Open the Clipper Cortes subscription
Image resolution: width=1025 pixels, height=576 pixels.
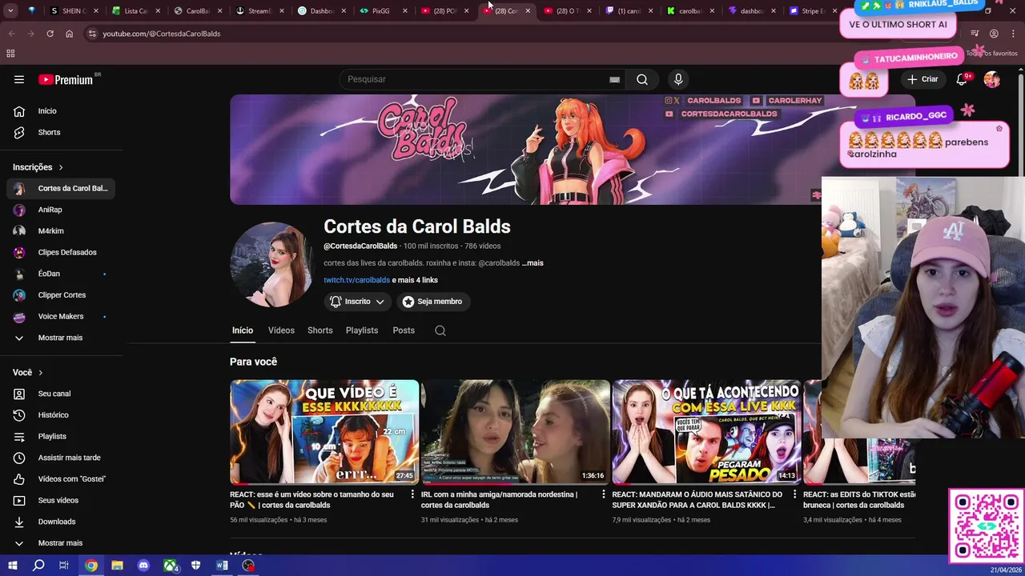pyautogui.click(x=62, y=295)
